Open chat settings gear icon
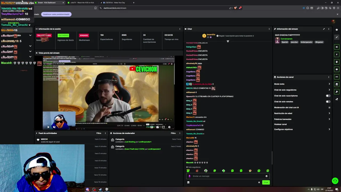Screen dimensions: 341x192 (259, 182)
